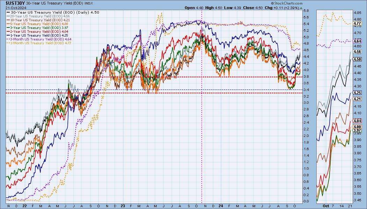Click the 3.8 tick on main y-axis
Viewport: 367px width, 209px height.
(x=306, y=77)
